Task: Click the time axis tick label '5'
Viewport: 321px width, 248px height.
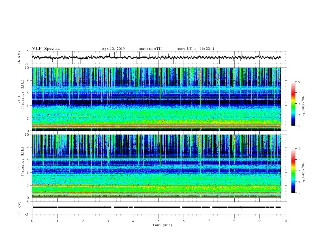Action: coord(158,221)
